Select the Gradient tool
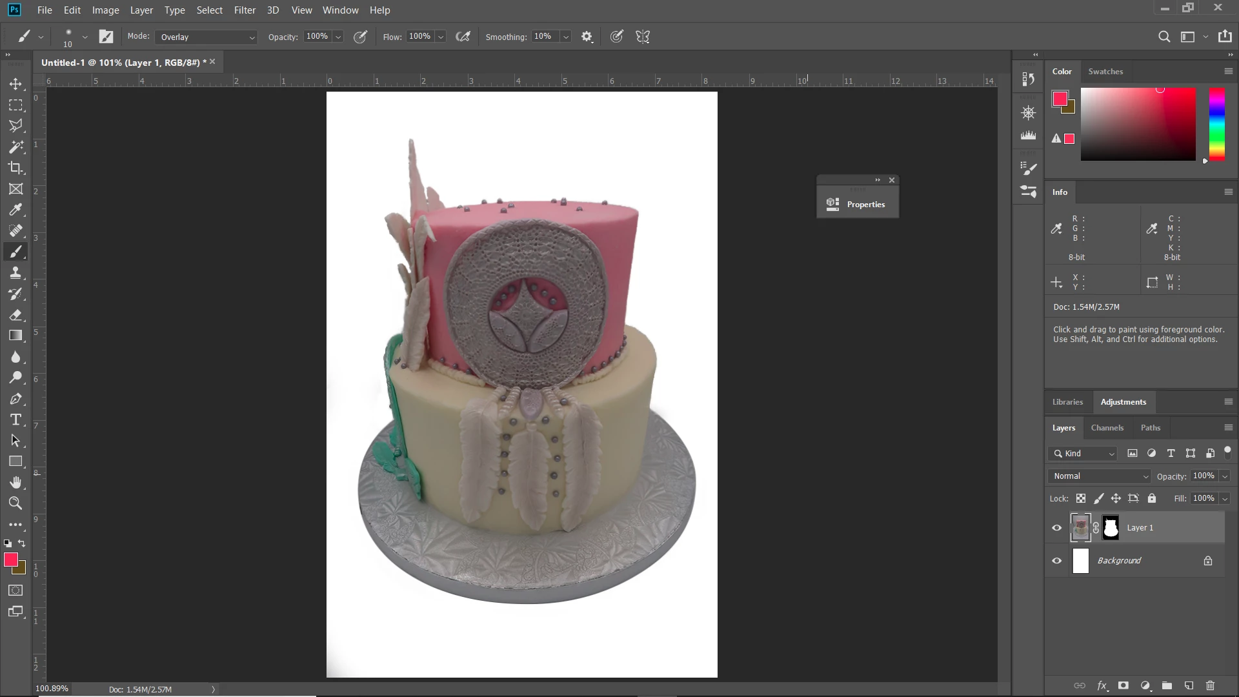Viewport: 1239px width, 697px height. coord(15,336)
